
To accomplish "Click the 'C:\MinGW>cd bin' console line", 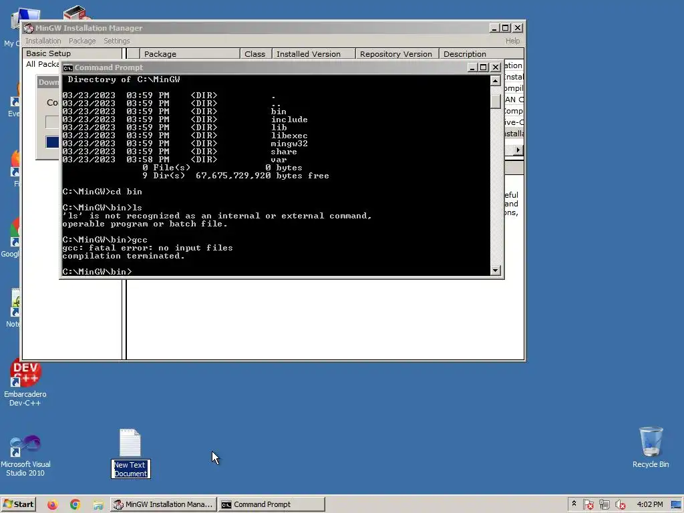I will (102, 192).
